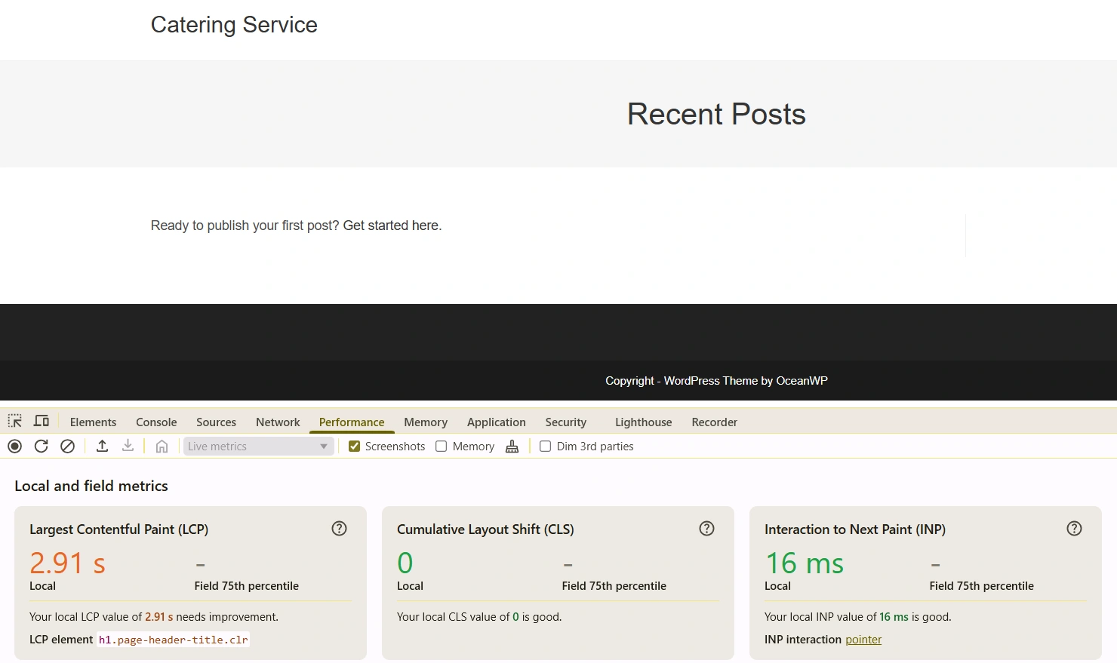Viewport: 1117px width, 663px height.
Task: Click the Cumulative Layout Shift (CLS) title
Action: [485, 529]
